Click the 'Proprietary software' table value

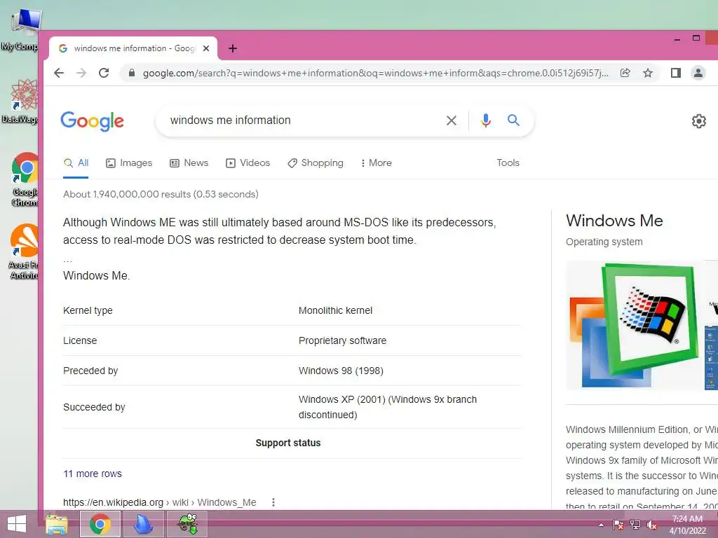pos(342,341)
